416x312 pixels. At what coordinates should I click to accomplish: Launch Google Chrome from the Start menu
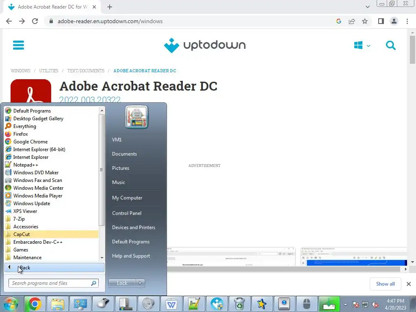[x=52, y=142]
